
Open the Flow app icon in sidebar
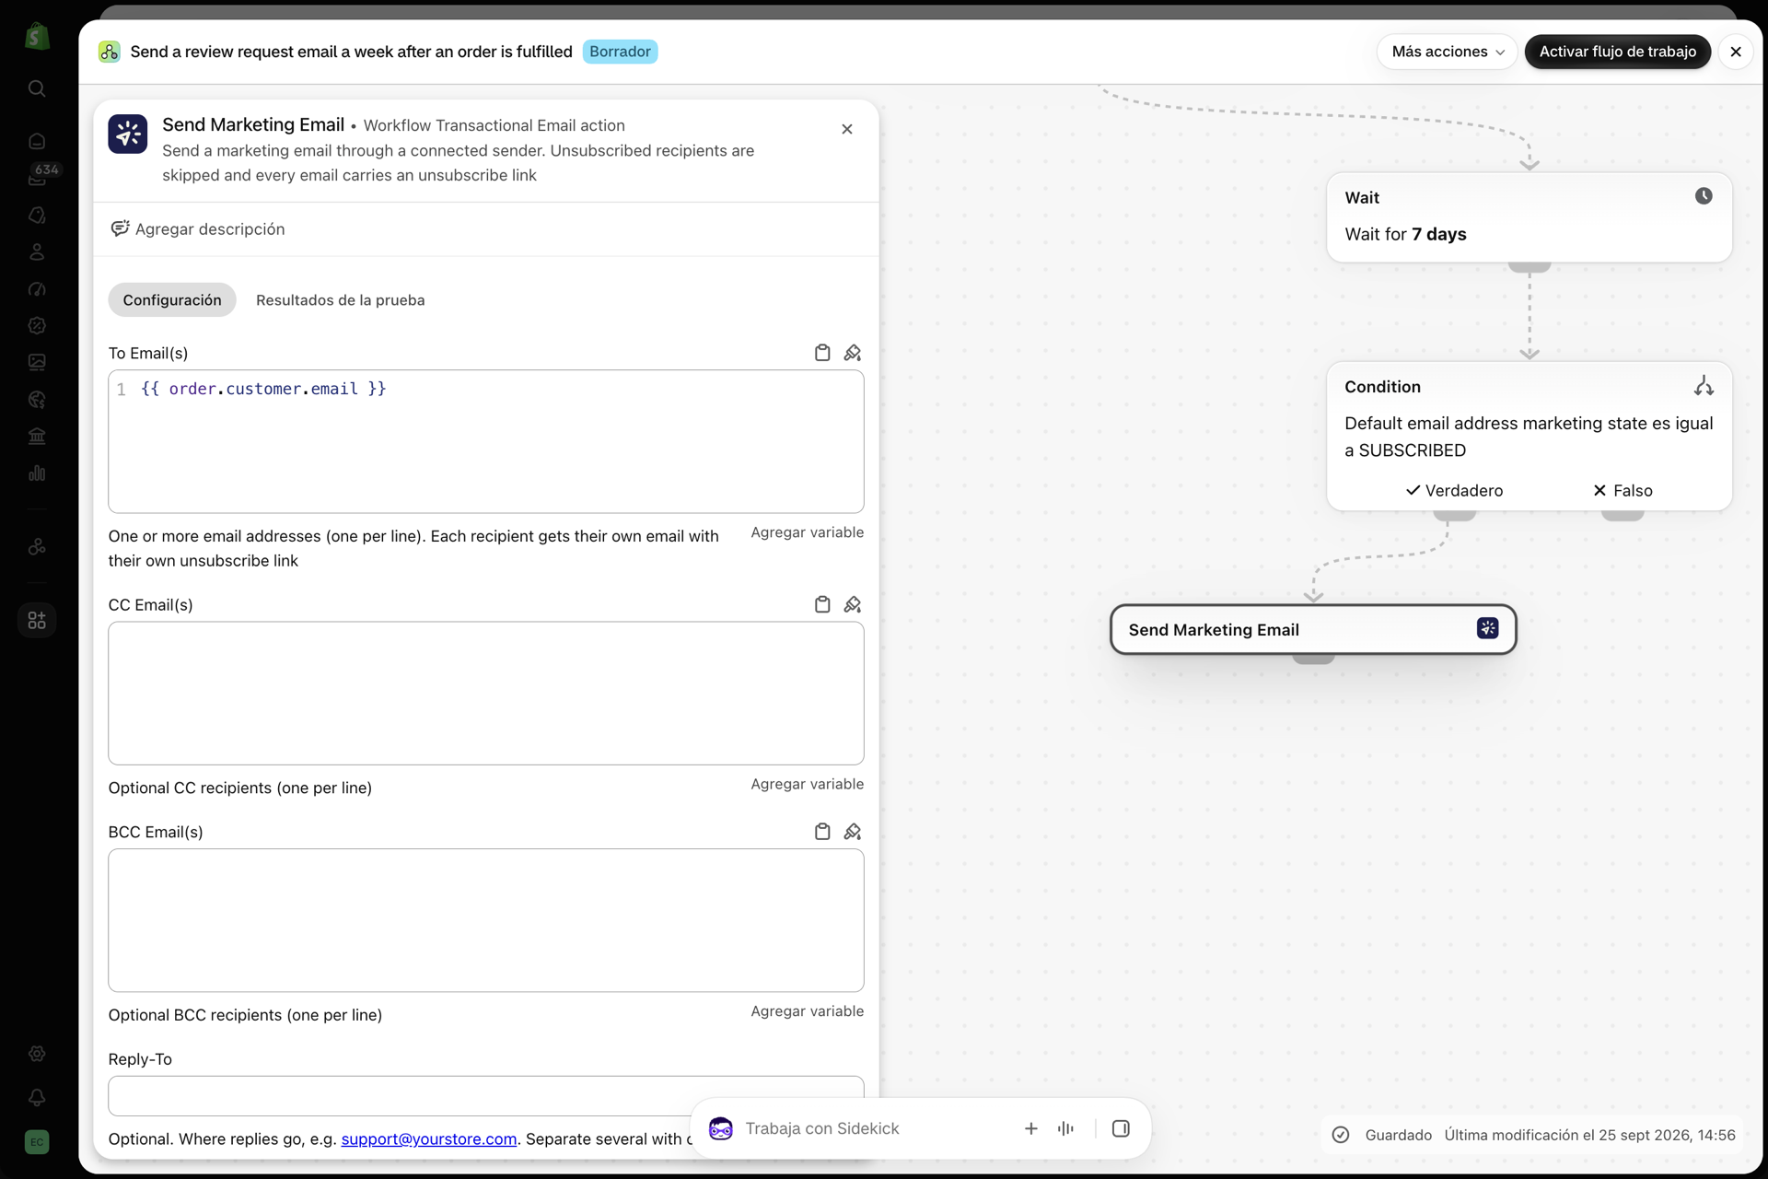tap(37, 546)
